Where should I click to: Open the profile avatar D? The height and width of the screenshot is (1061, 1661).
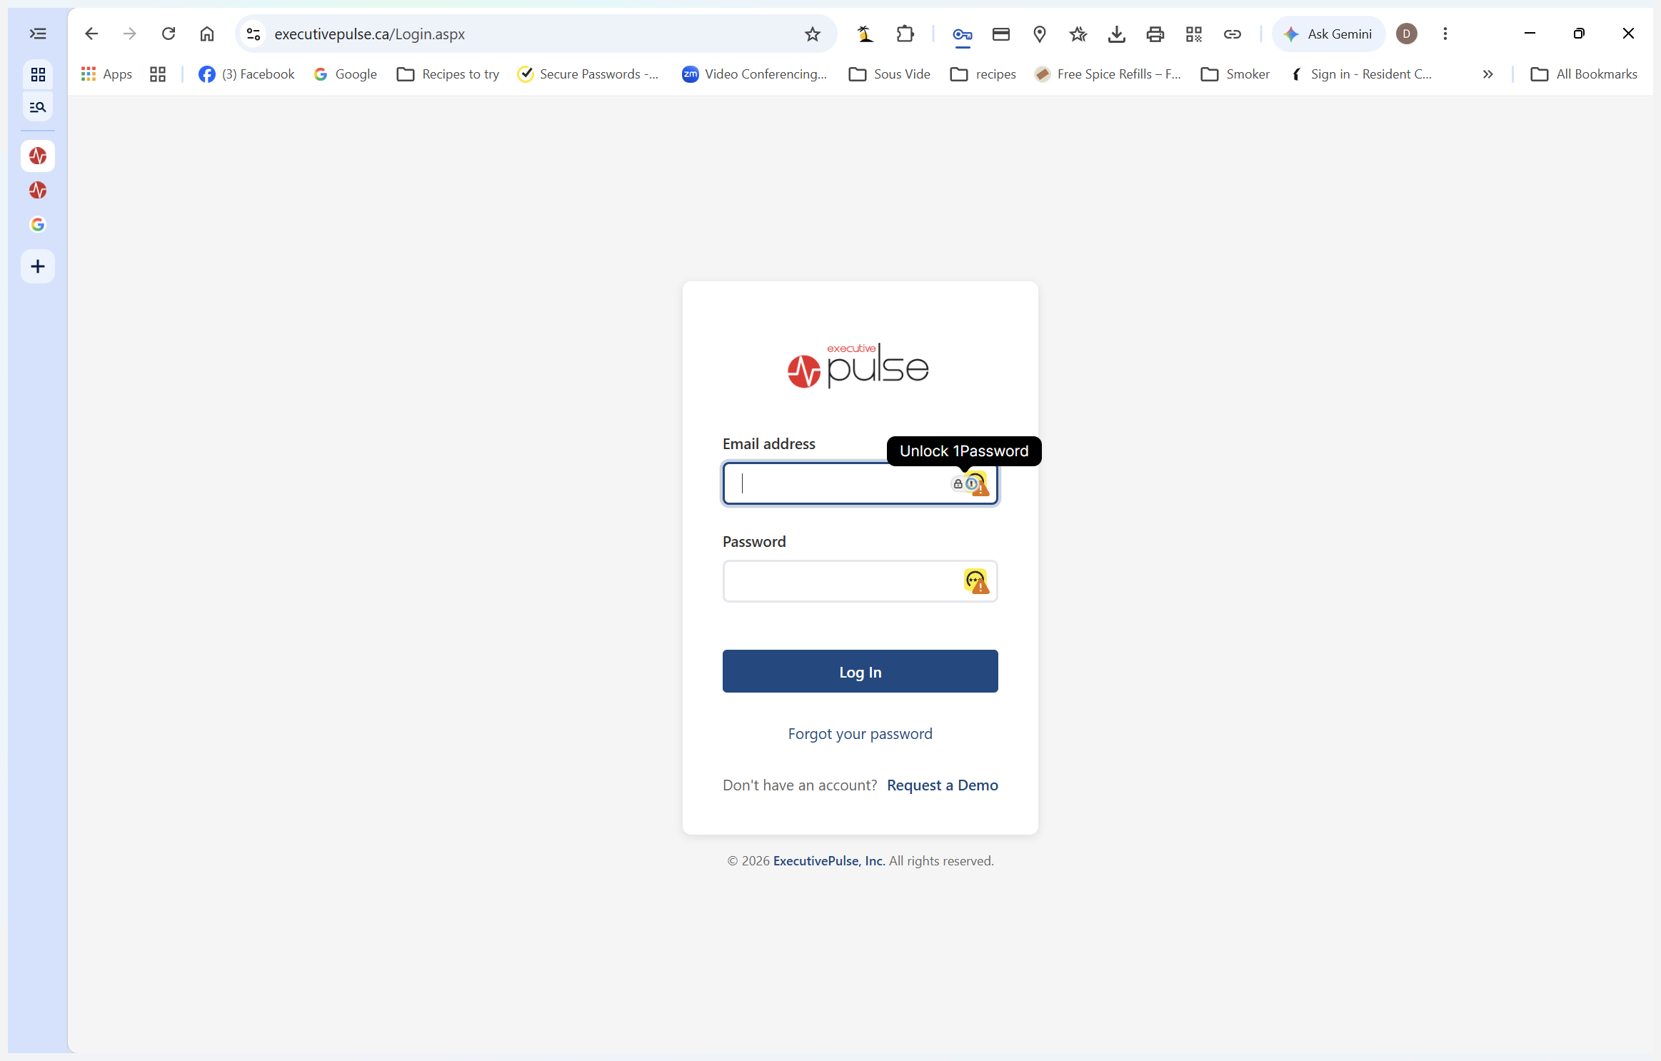[1407, 34]
